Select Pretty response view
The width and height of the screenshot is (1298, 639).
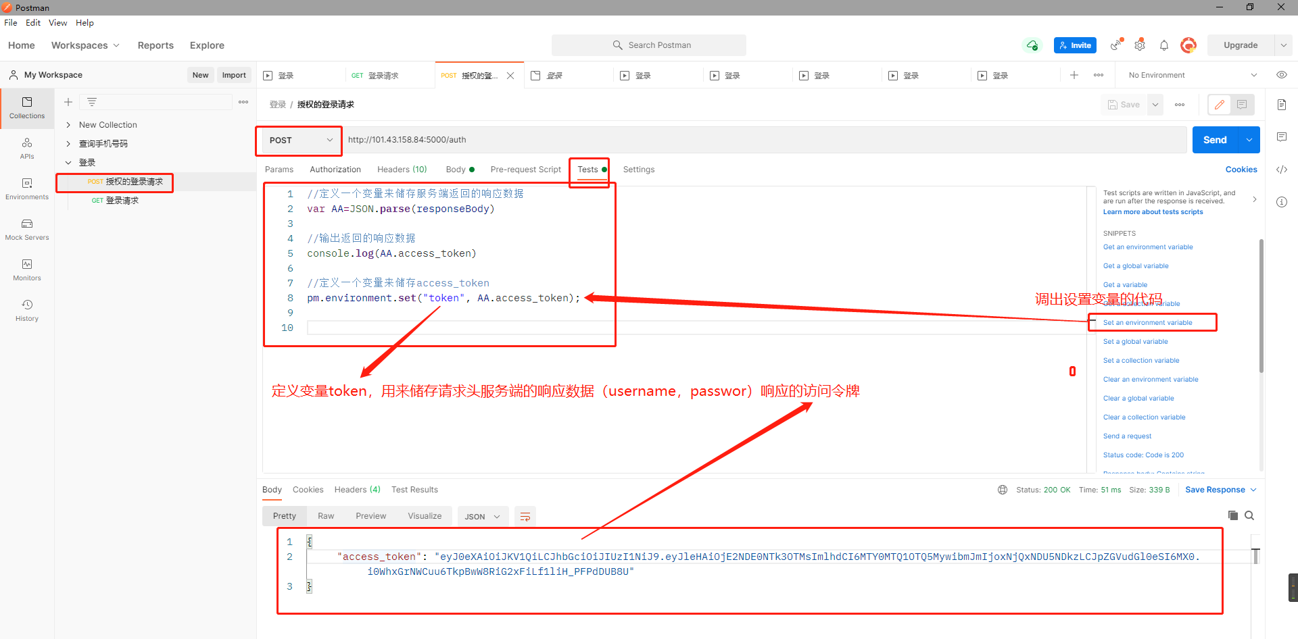click(x=285, y=516)
